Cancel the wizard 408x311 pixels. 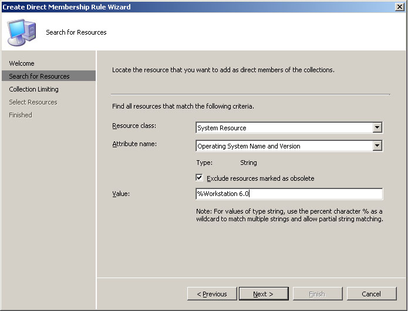(372, 294)
